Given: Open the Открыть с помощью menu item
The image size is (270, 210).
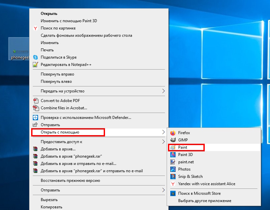Looking at the screenshot, I should [99, 132].
